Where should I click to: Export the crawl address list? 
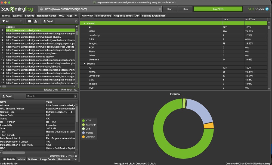48,21
